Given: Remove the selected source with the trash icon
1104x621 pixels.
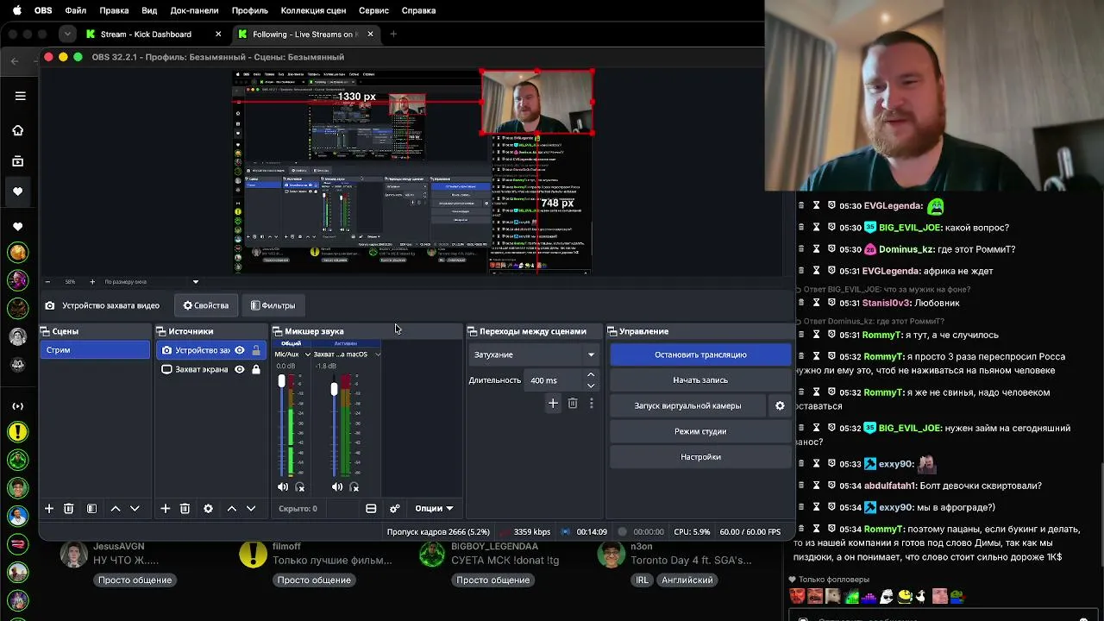Looking at the screenshot, I should coord(185,509).
